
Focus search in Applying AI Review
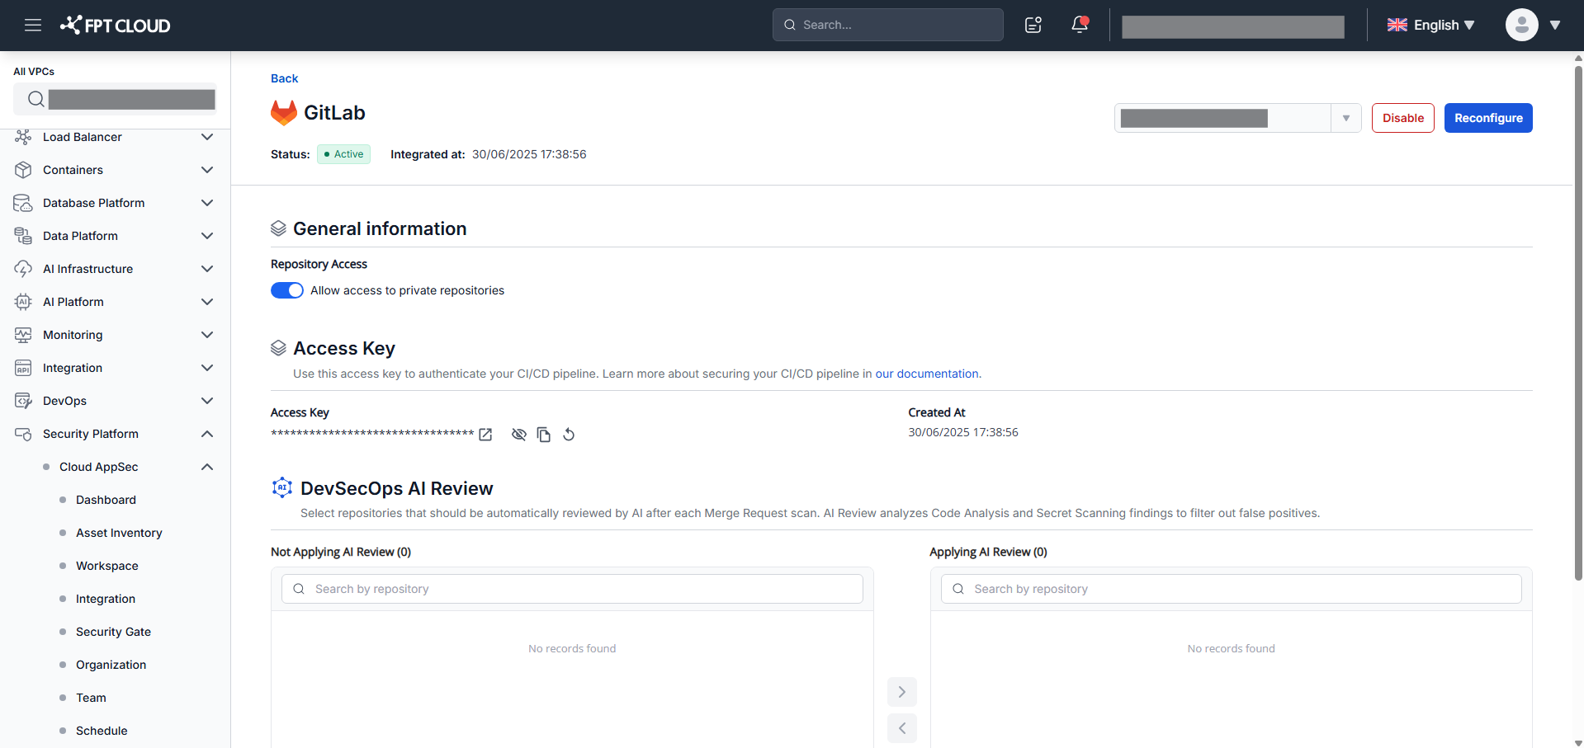pyautogui.click(x=1231, y=589)
